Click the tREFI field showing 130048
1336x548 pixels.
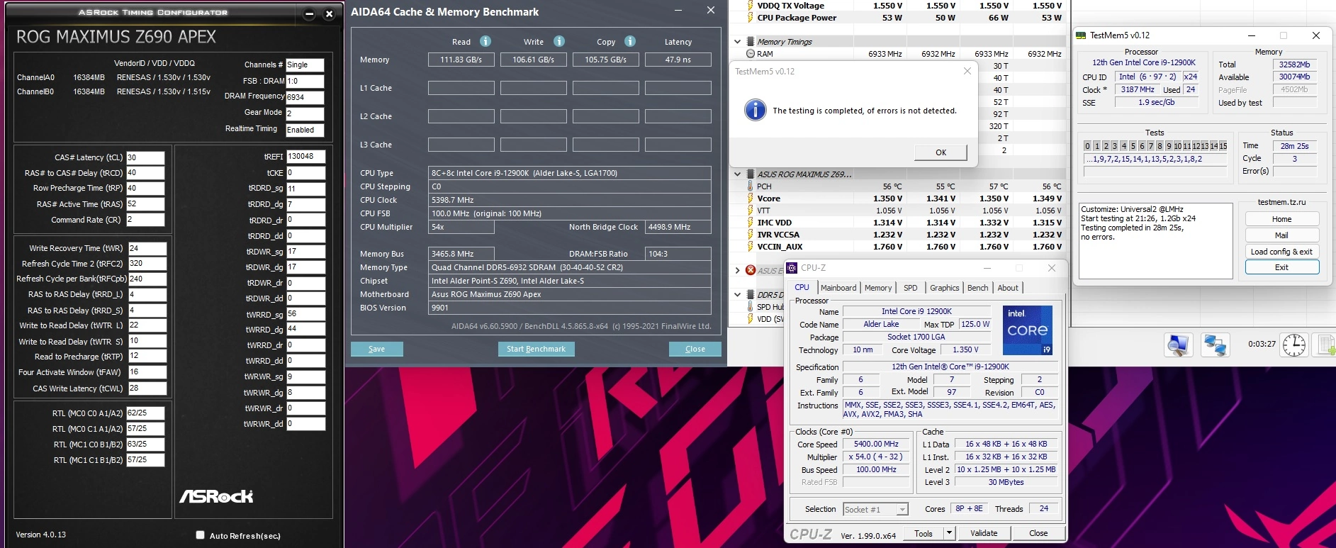pos(305,157)
